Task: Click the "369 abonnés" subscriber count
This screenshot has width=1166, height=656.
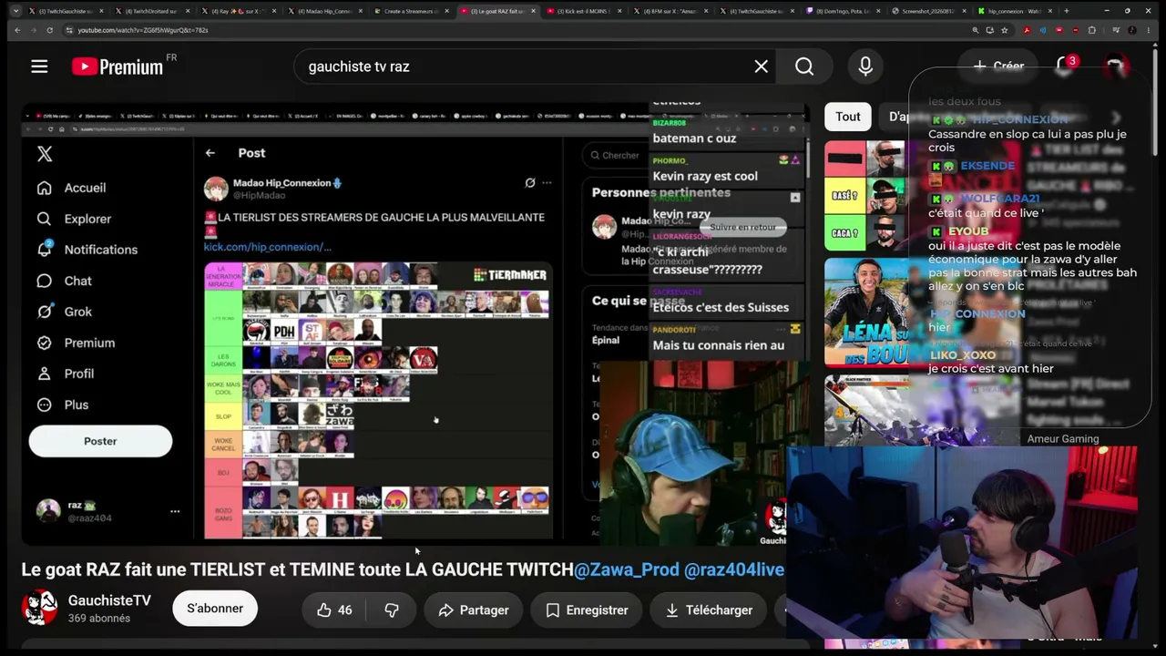Action: click(x=99, y=619)
